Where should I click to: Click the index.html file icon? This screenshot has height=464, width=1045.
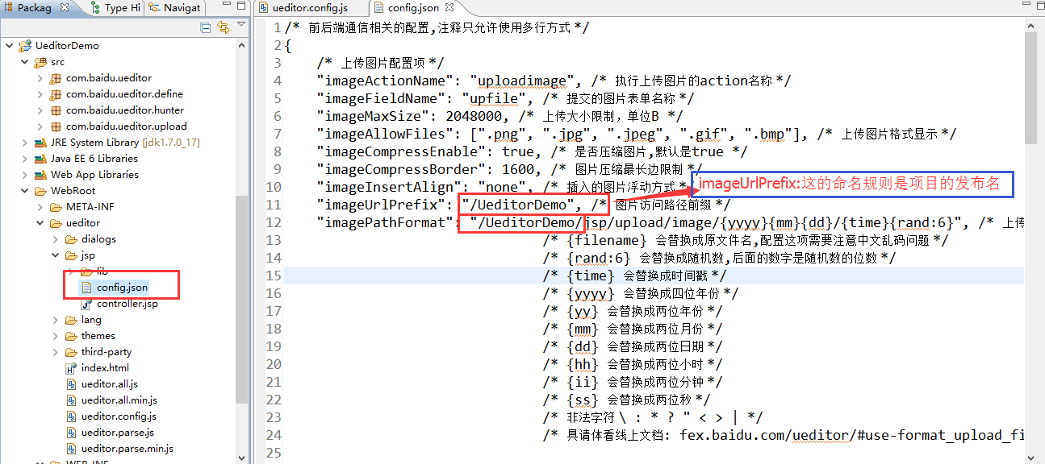tap(72, 368)
